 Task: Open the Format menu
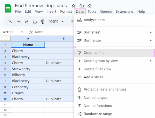click(66, 11)
